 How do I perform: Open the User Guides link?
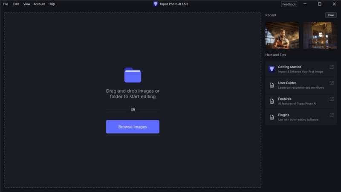(301, 85)
